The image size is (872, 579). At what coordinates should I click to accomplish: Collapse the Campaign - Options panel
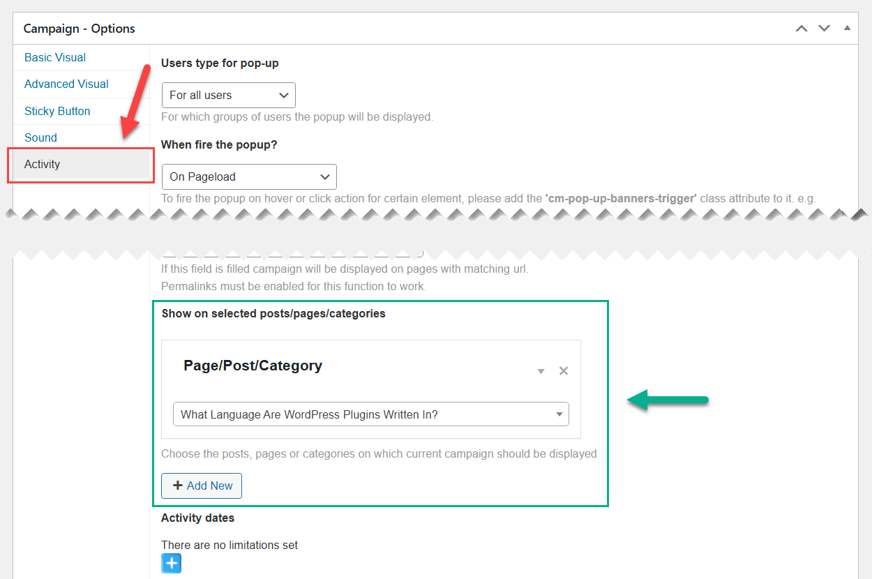click(x=847, y=29)
